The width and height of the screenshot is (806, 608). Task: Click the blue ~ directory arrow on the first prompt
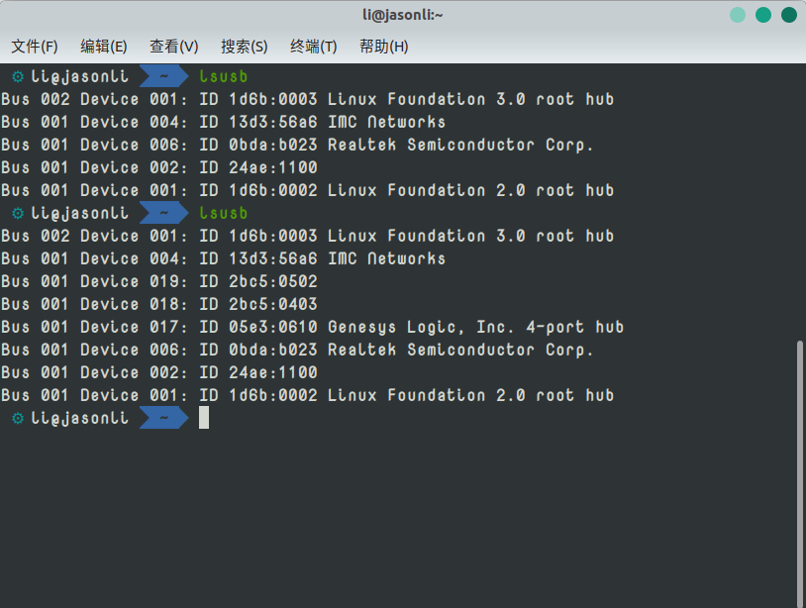[x=164, y=76]
